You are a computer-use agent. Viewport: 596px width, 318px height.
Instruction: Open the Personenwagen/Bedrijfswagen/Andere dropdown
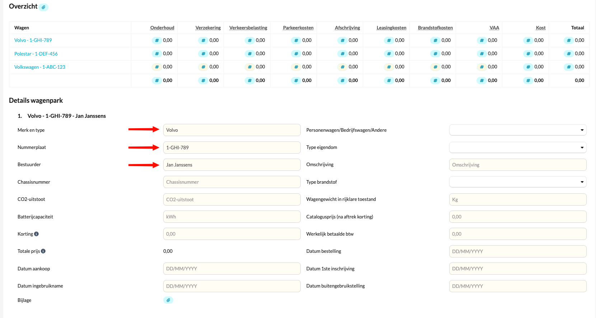[518, 130]
